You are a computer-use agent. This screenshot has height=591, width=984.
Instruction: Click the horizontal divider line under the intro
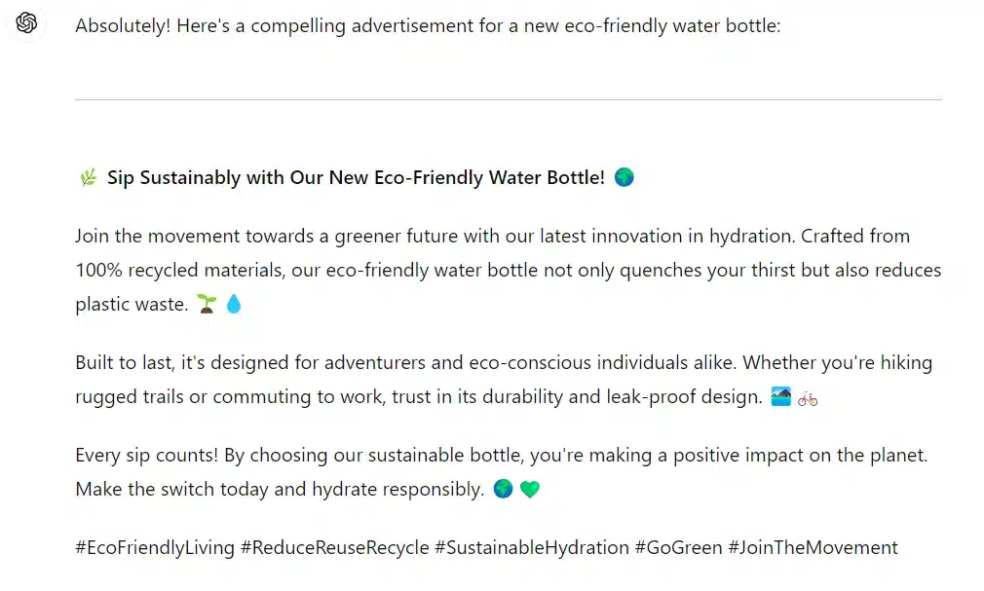[508, 99]
